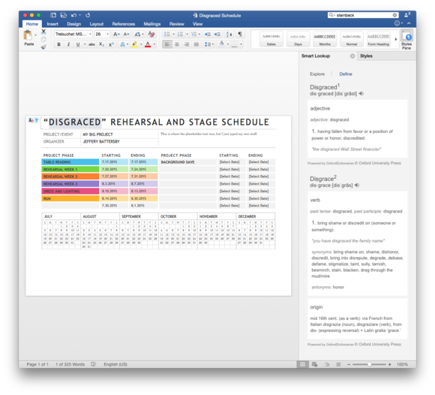Click the steinbeck search field
This screenshot has height=395, width=435.
[364, 15]
